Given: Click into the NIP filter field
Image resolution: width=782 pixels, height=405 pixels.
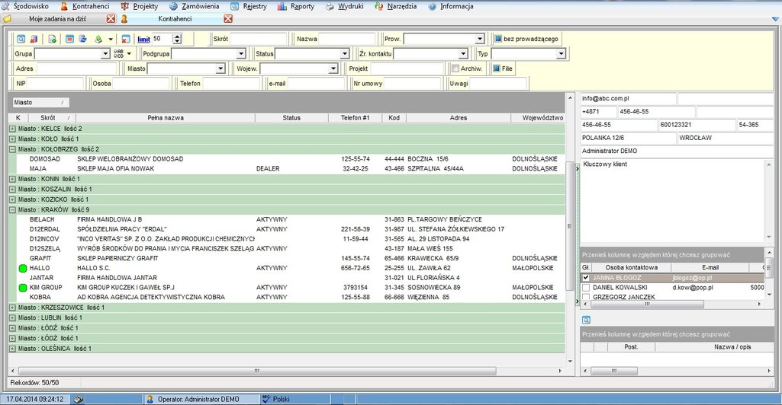Looking at the screenshot, I should [x=55, y=84].
